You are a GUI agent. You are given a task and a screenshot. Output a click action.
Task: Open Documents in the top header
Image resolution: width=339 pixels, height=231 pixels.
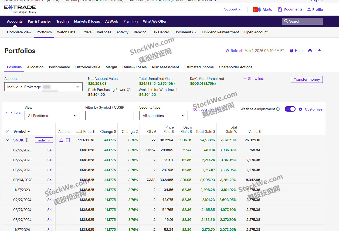click(290, 9)
